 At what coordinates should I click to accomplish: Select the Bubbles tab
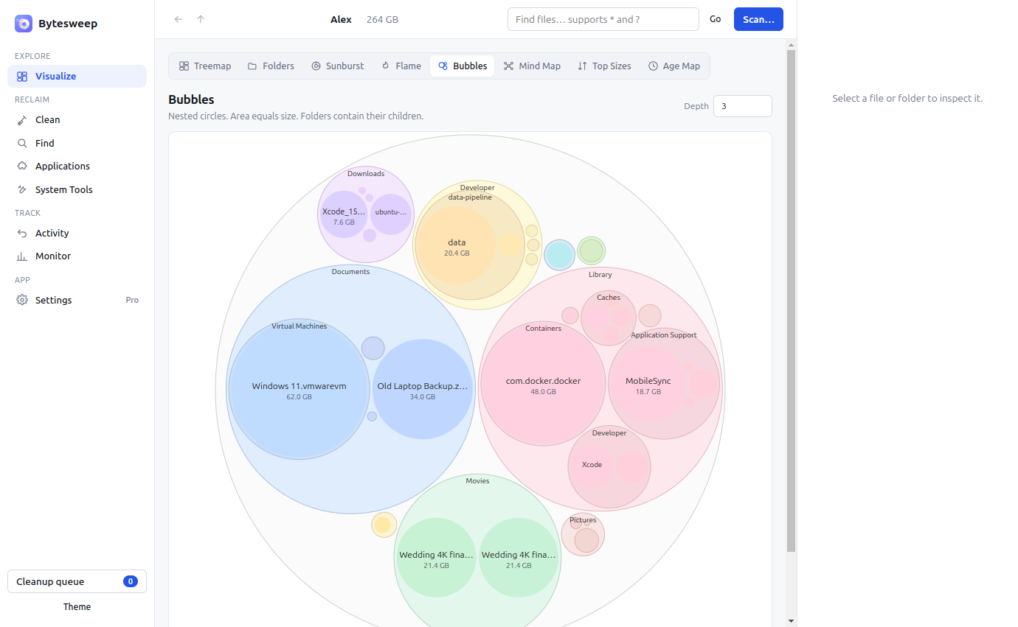(x=463, y=66)
